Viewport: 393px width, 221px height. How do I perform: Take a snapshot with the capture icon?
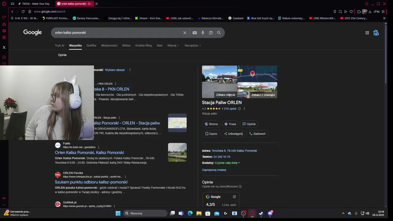click(x=340, y=11)
